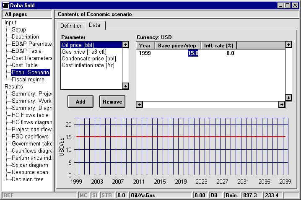Click the Add button
The height and width of the screenshot is (200, 301).
[80, 101]
